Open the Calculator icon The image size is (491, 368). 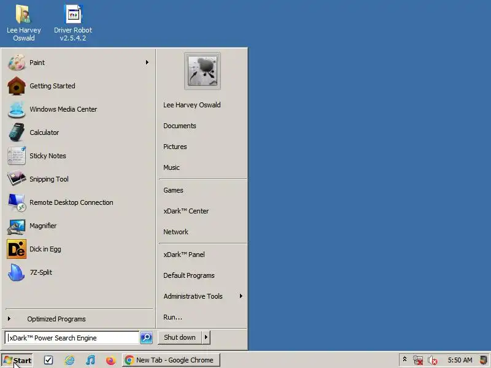coord(17,132)
